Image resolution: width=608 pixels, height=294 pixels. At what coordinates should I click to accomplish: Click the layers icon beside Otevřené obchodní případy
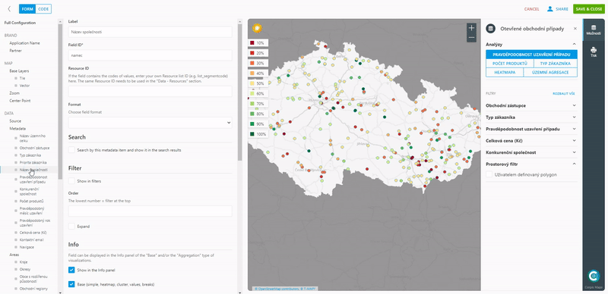tap(490, 29)
